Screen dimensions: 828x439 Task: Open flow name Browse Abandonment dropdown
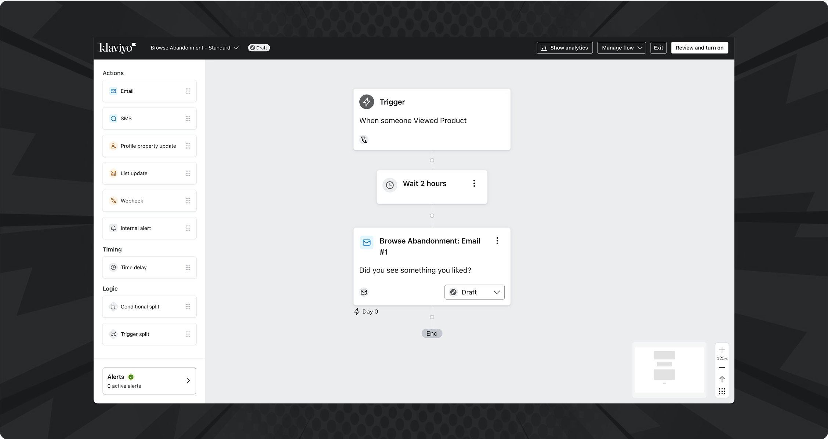[195, 48]
